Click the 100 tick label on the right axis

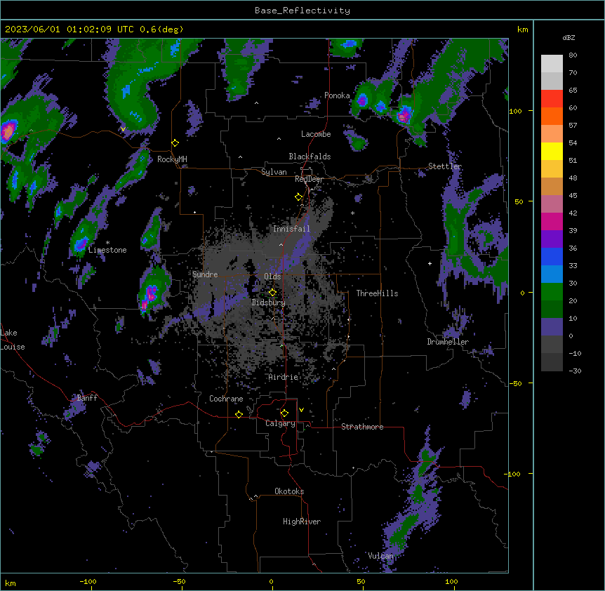point(515,111)
